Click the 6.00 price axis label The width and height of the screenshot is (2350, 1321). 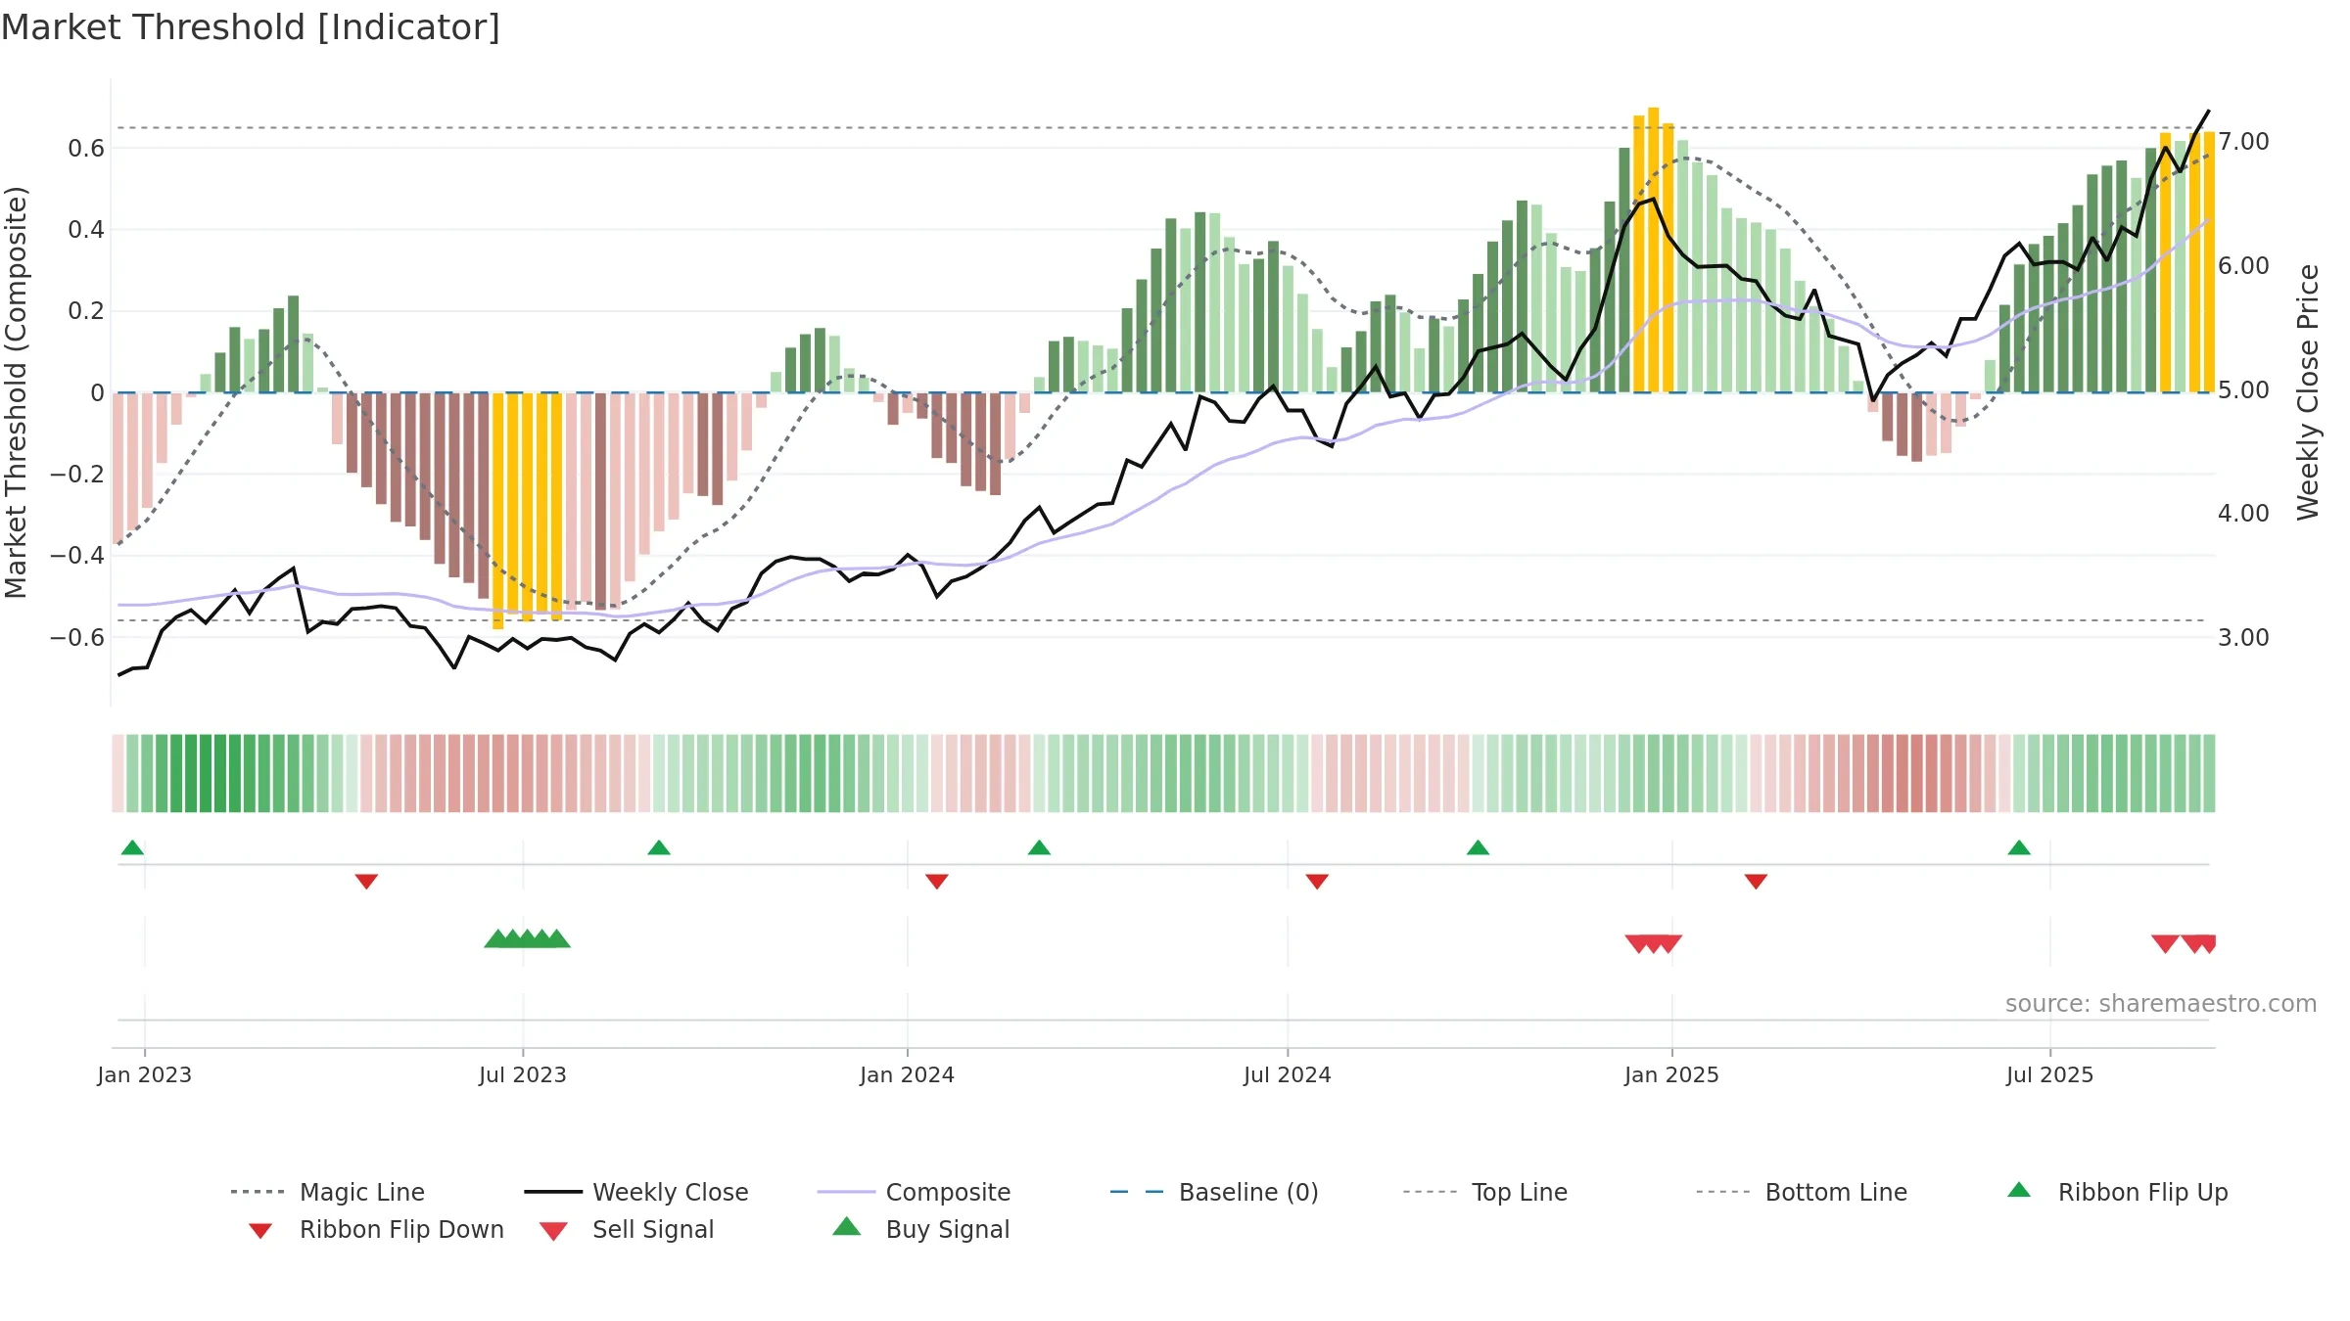coord(2243,266)
